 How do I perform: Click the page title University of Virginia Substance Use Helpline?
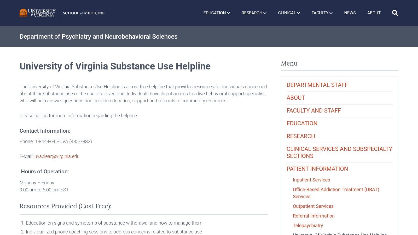(x=115, y=66)
